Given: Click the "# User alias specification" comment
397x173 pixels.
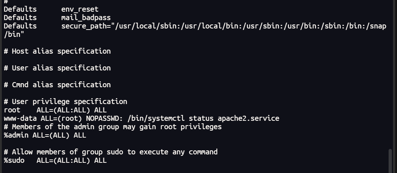Looking at the screenshot, I should coord(57,68).
